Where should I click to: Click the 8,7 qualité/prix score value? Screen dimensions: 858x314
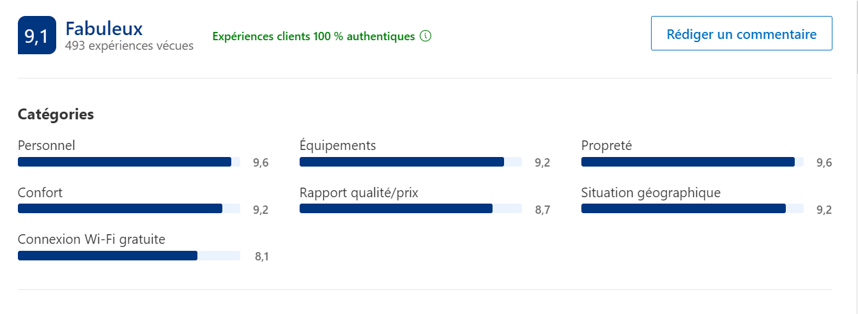542,209
